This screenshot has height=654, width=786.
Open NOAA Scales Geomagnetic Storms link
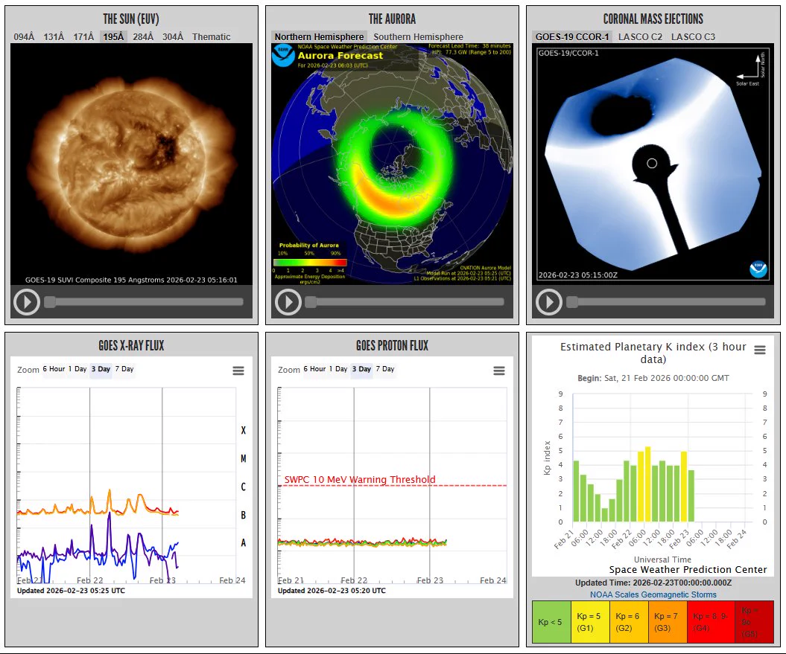tap(653, 594)
